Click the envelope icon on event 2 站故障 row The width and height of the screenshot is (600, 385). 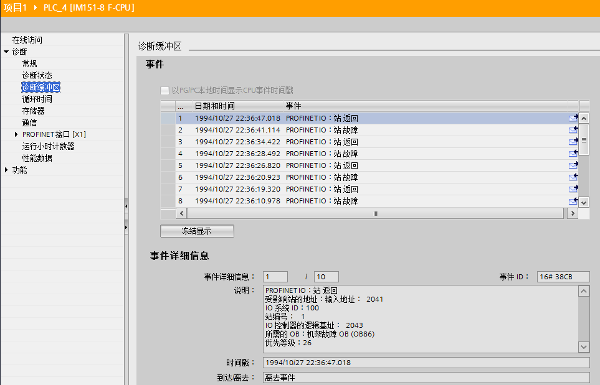point(574,129)
